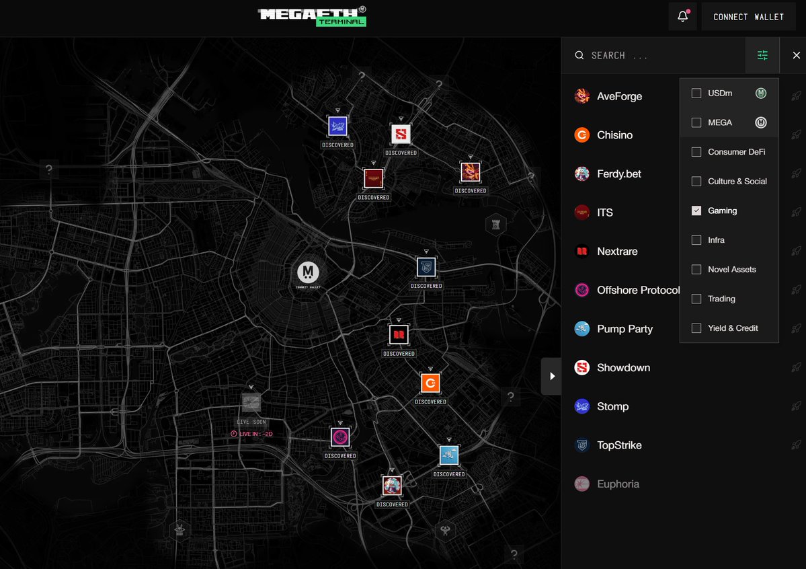Click the 'LIVE IN : -2D' countdown text

[256, 434]
